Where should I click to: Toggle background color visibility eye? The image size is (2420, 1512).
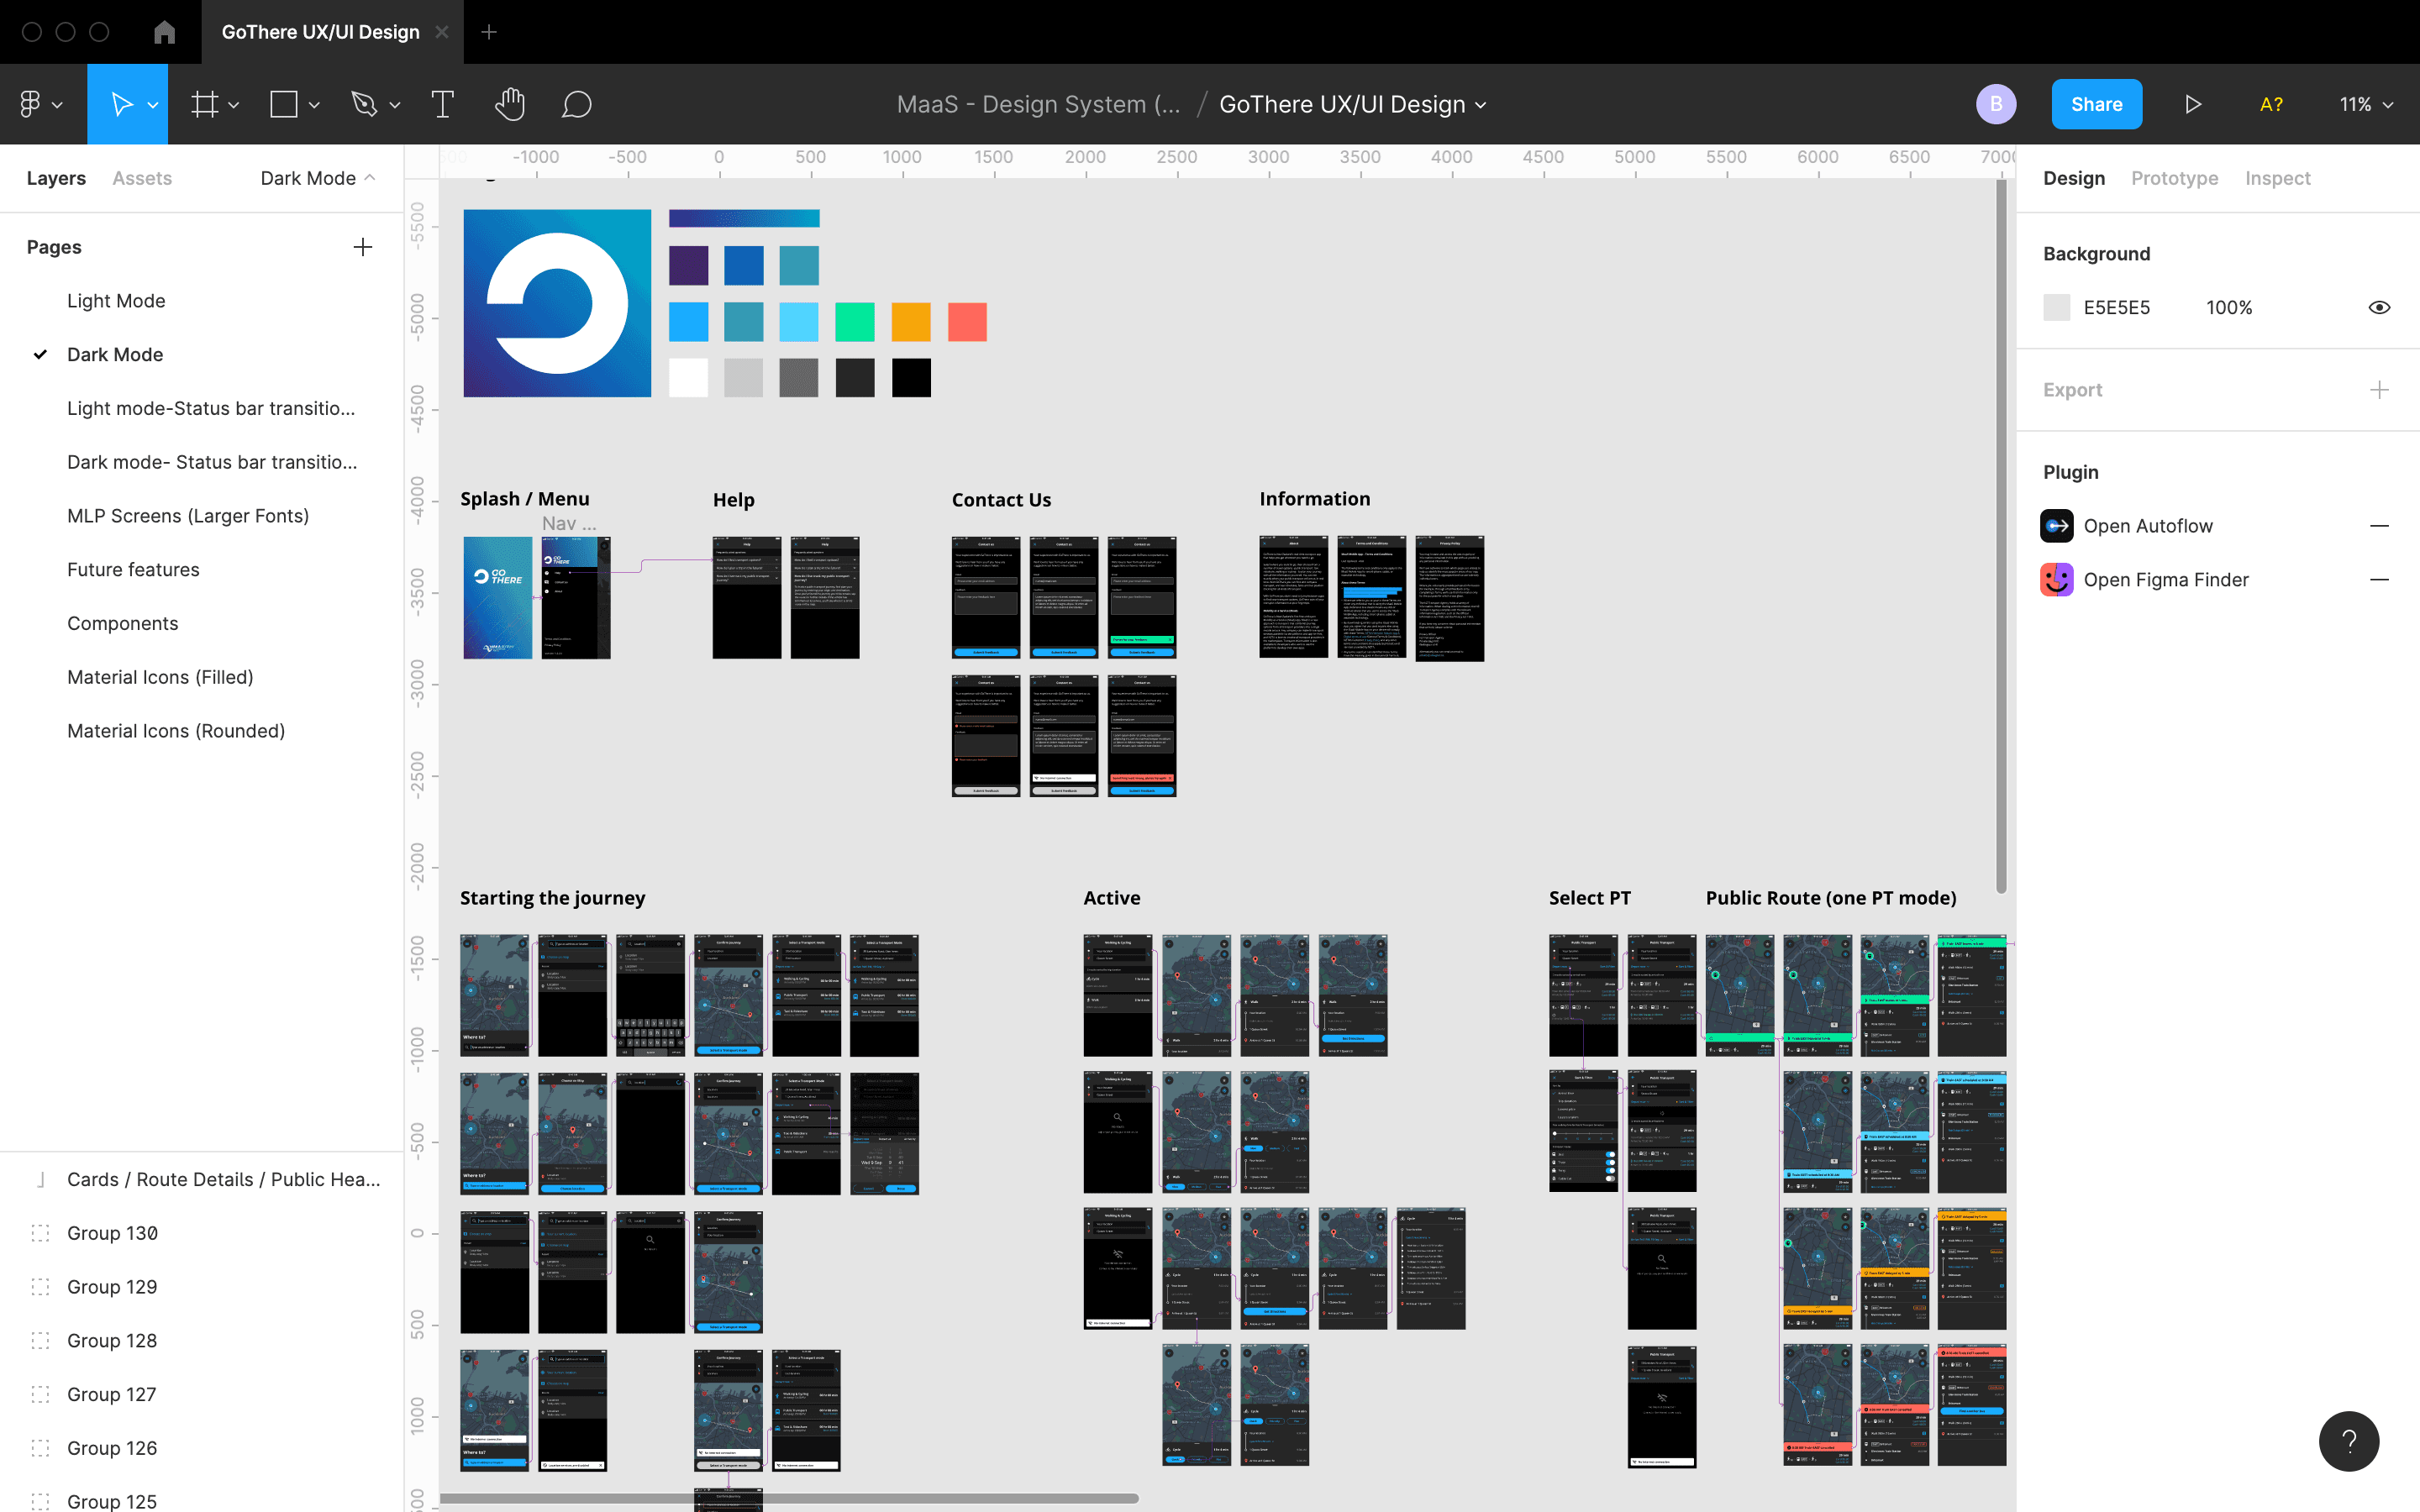2379,308
